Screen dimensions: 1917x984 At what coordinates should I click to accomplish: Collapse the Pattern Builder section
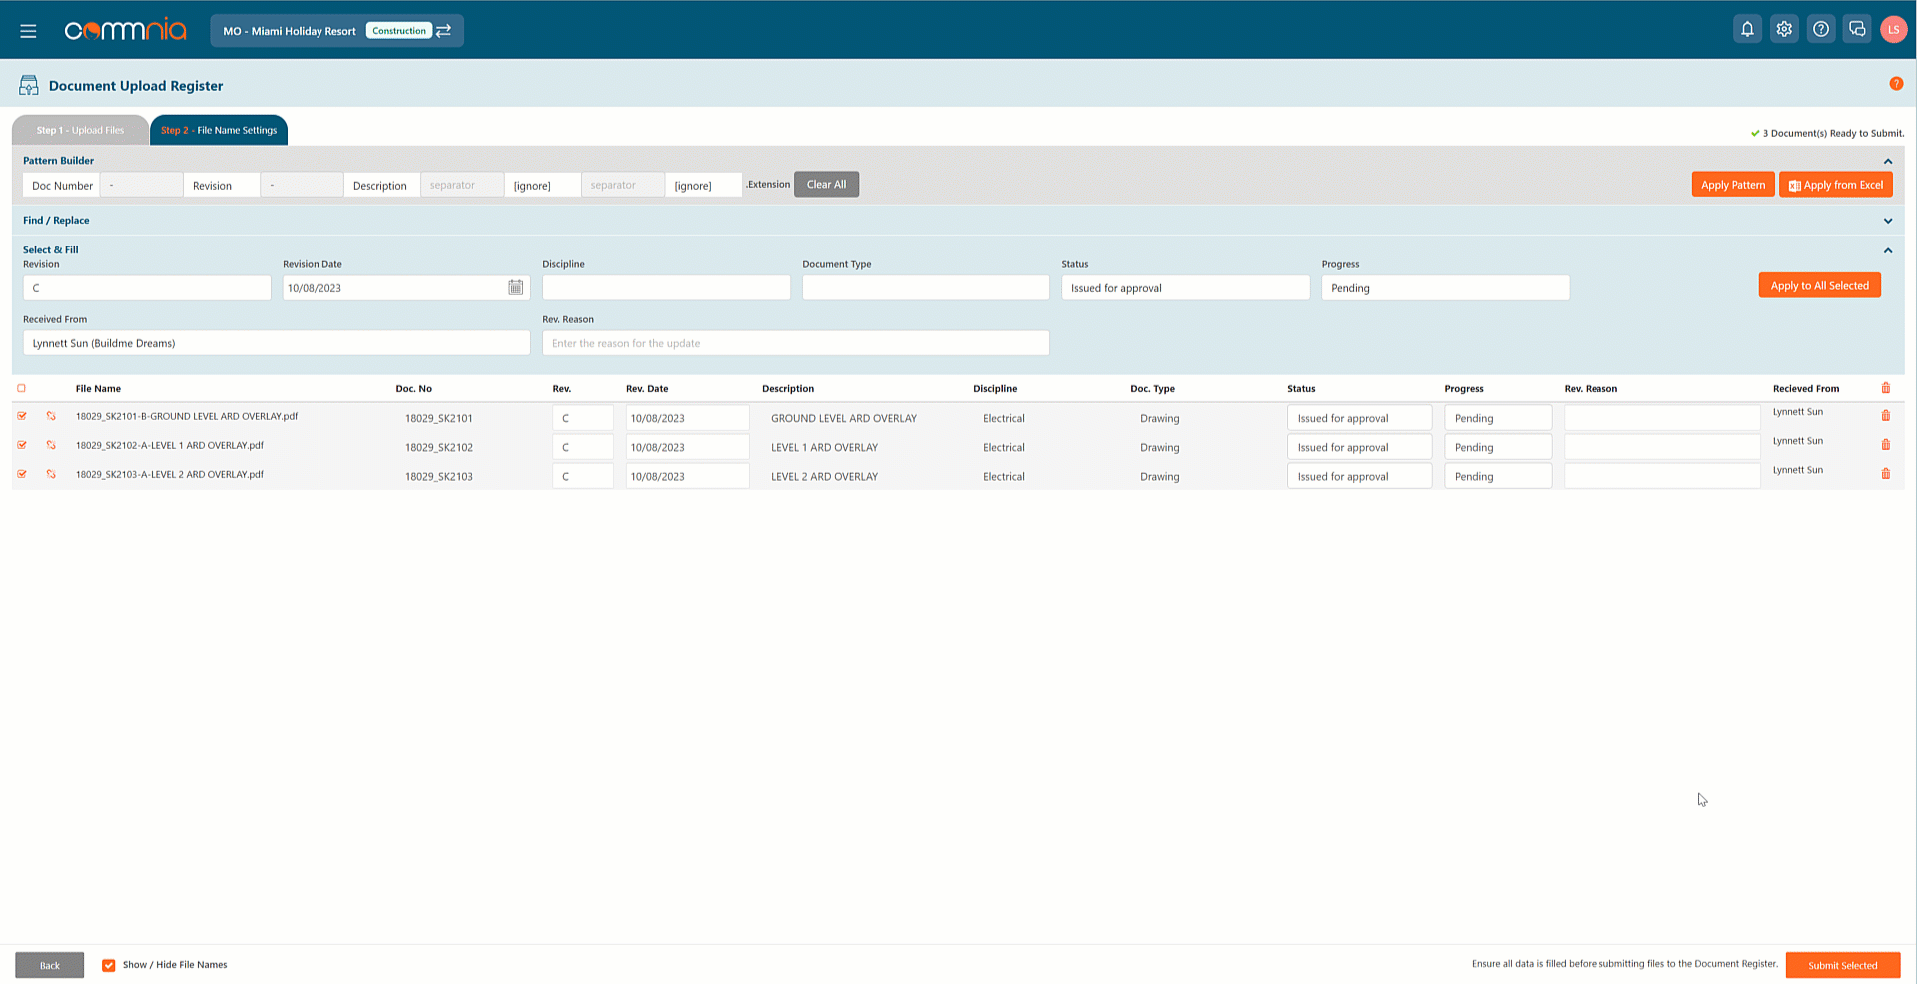point(1888,161)
